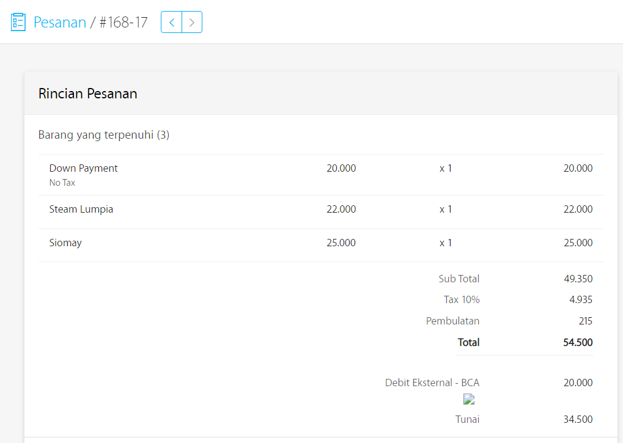Select the Siomay item
Screen dimensions: 623x443
pyautogui.click(x=65, y=243)
